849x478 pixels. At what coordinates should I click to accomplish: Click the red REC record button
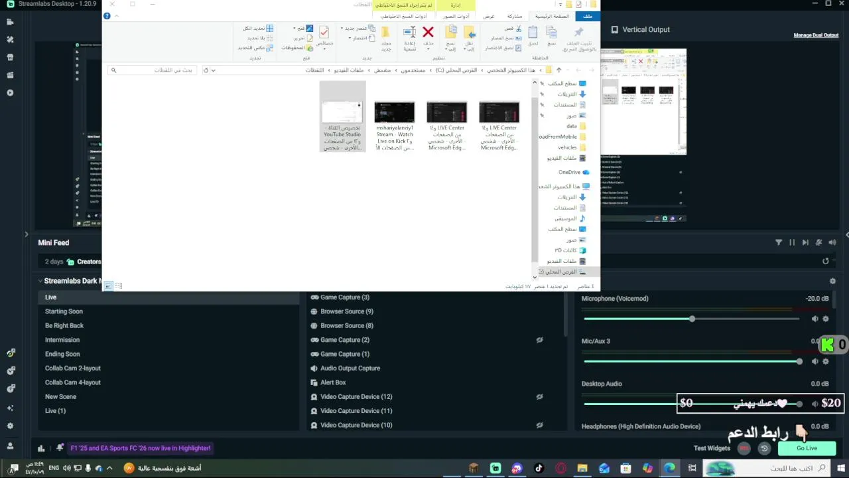click(745, 448)
